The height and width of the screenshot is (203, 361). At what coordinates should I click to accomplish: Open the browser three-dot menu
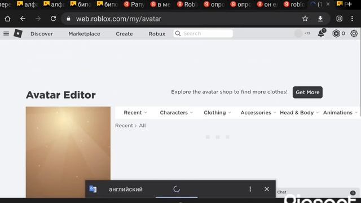pos(352,19)
